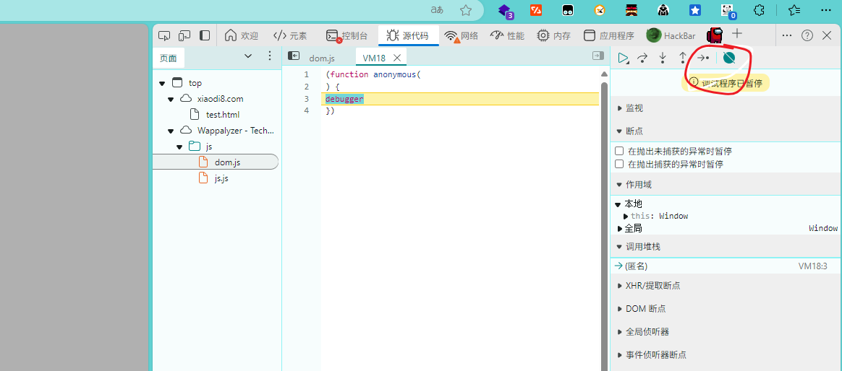Image resolution: width=842 pixels, height=371 pixels.
Task: Expand the this: Window entry
Action: coord(626,216)
